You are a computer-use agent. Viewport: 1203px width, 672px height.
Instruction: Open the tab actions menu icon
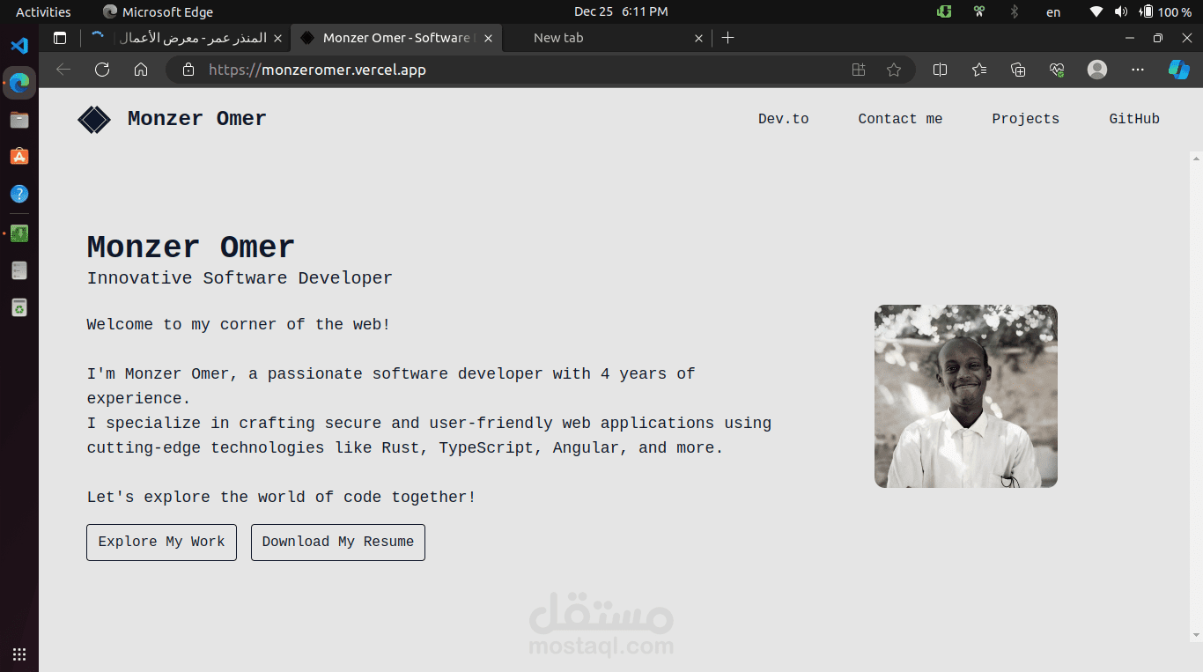(x=60, y=38)
